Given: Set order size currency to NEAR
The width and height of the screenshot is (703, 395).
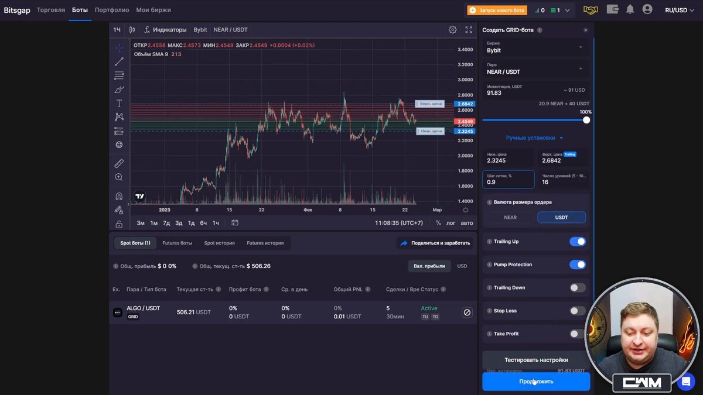Looking at the screenshot, I should 510,217.
